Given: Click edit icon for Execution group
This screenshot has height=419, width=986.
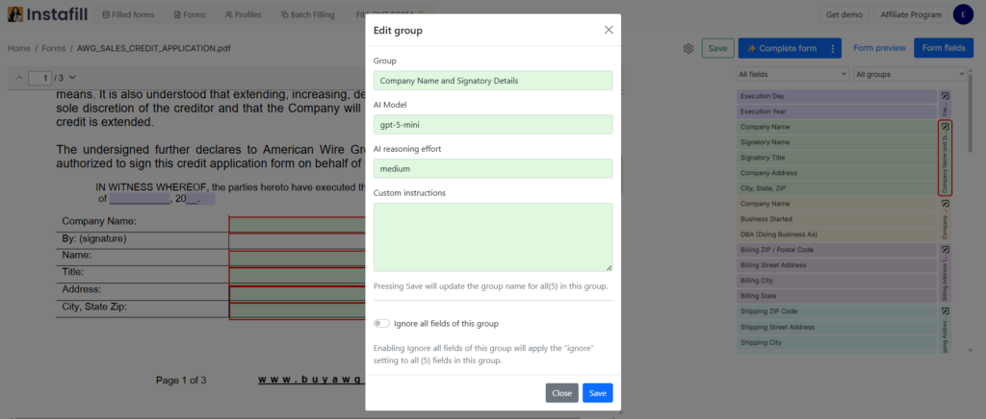Looking at the screenshot, I should coord(946,96).
